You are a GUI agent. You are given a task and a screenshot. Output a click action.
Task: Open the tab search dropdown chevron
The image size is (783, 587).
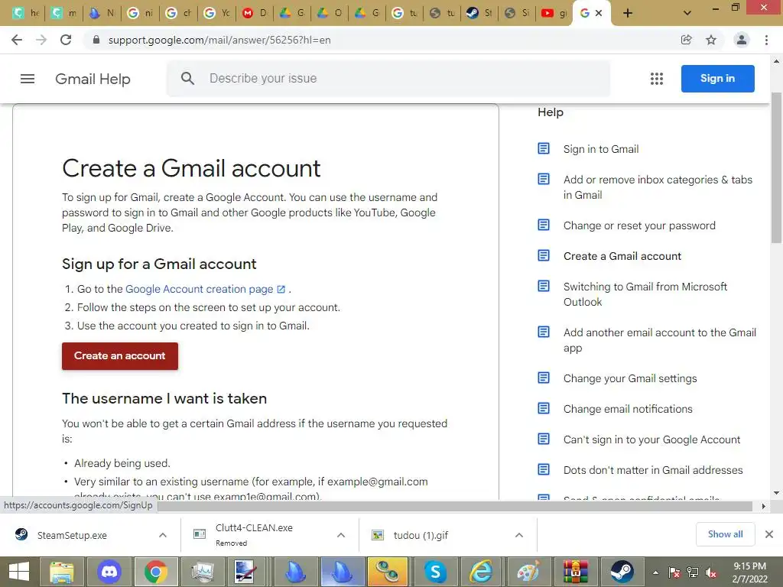pos(687,13)
